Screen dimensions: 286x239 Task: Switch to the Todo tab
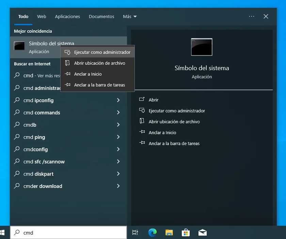pos(23,17)
